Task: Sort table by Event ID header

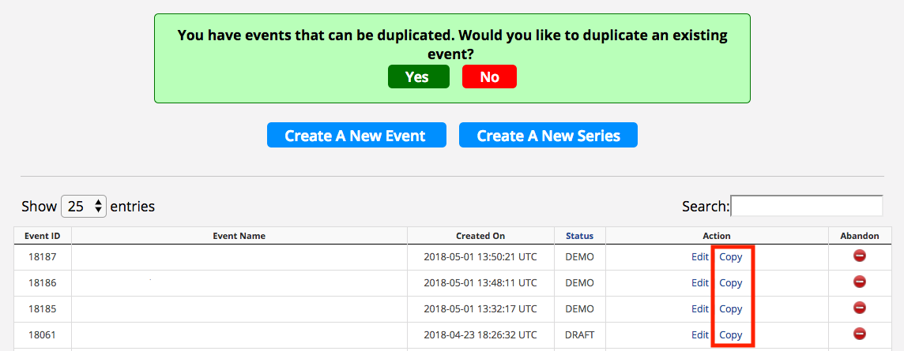Action: tap(43, 236)
